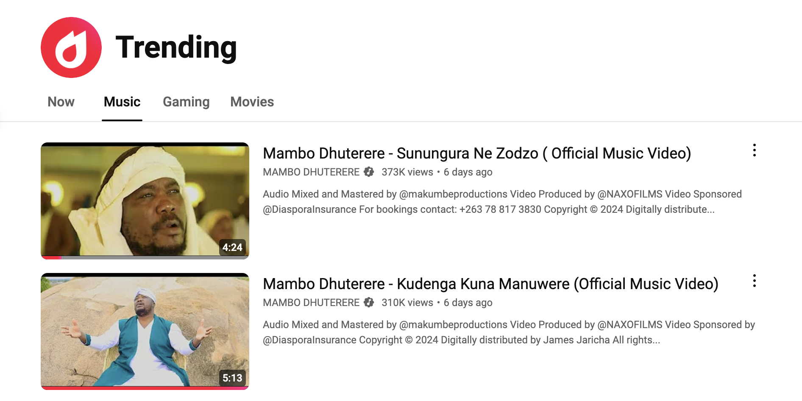Switch to the Movies tab
802x401 pixels.
point(252,102)
